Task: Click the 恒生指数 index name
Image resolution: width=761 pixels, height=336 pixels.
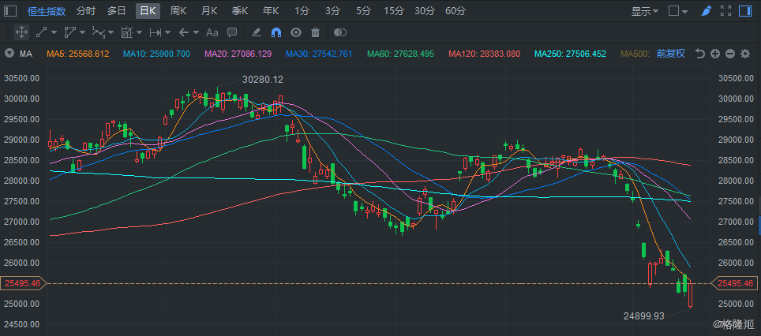Action: [47, 11]
